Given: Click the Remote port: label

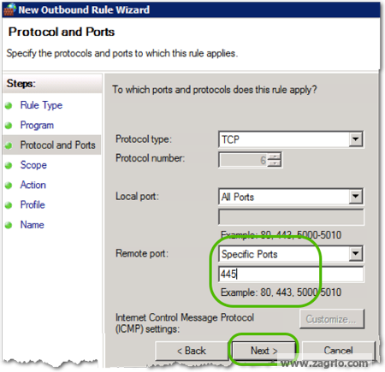Looking at the screenshot, I should pyautogui.click(x=142, y=253).
